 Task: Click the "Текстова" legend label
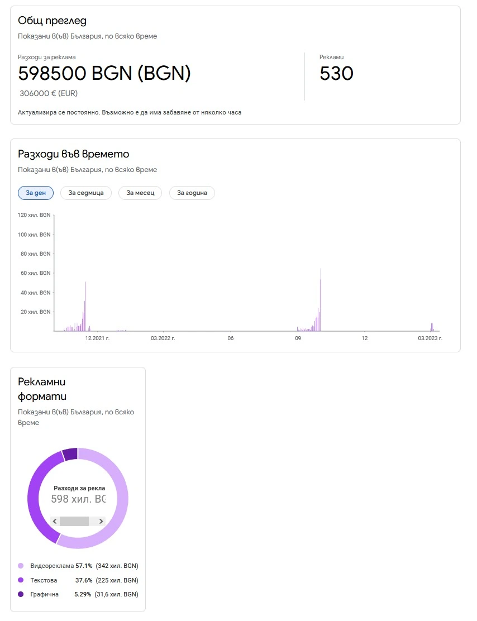(x=44, y=580)
